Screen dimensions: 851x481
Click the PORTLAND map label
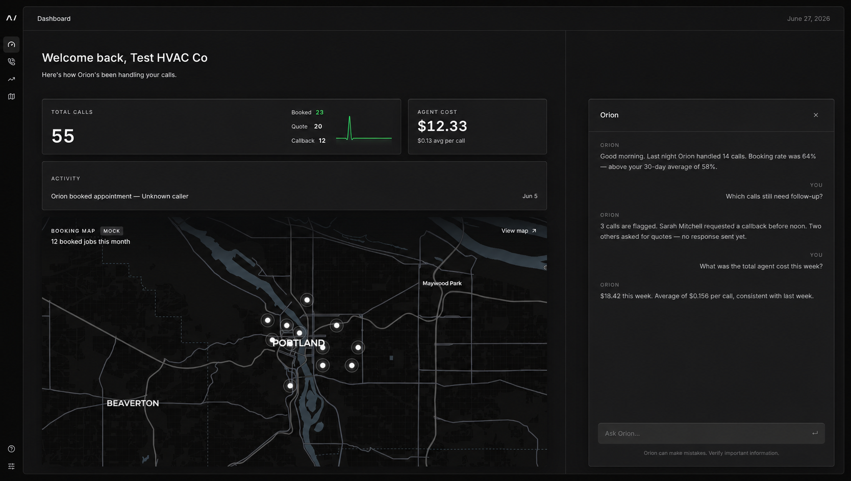coord(298,343)
